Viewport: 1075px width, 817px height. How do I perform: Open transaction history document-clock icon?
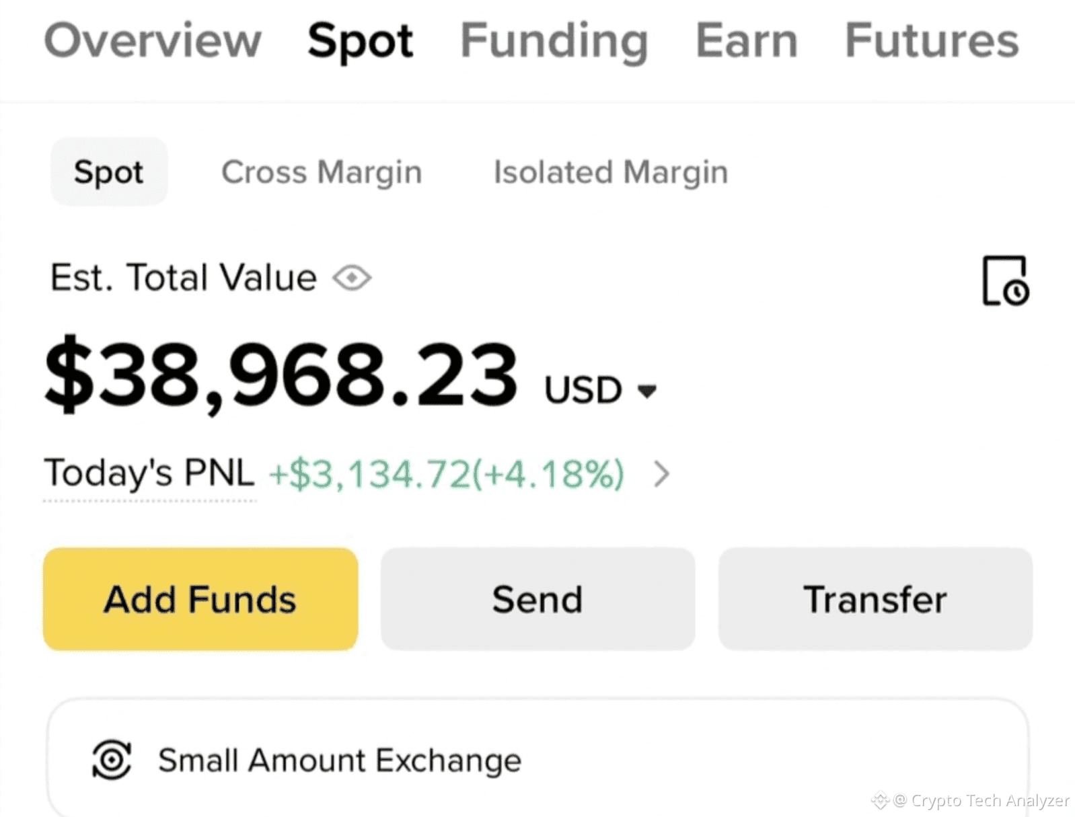[1006, 280]
